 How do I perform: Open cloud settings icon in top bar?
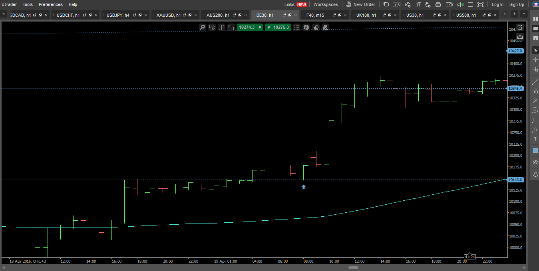pos(408,4)
